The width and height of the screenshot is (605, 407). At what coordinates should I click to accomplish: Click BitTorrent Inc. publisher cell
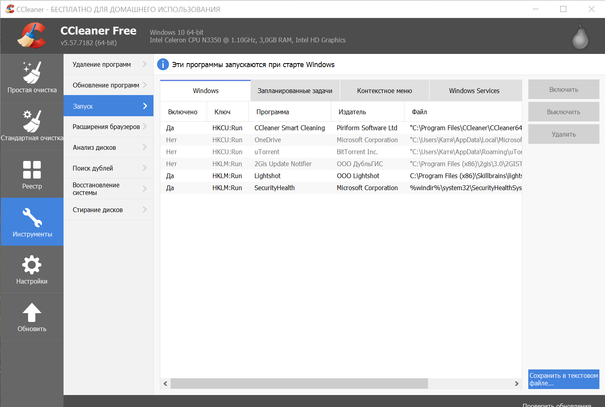(x=357, y=152)
